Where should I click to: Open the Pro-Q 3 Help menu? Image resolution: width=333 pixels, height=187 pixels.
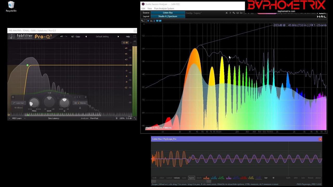coord(128,37)
